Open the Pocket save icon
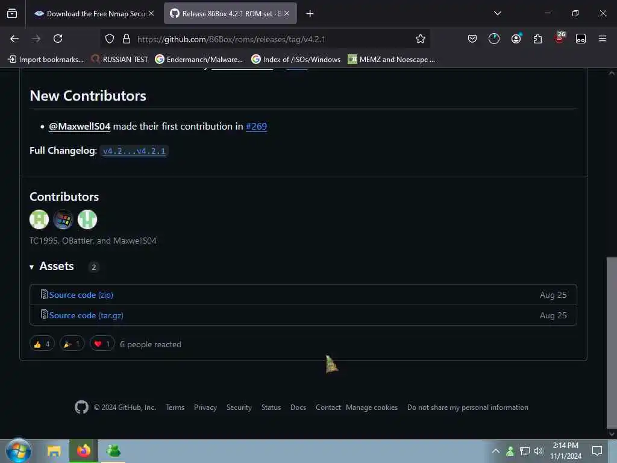 472,39
